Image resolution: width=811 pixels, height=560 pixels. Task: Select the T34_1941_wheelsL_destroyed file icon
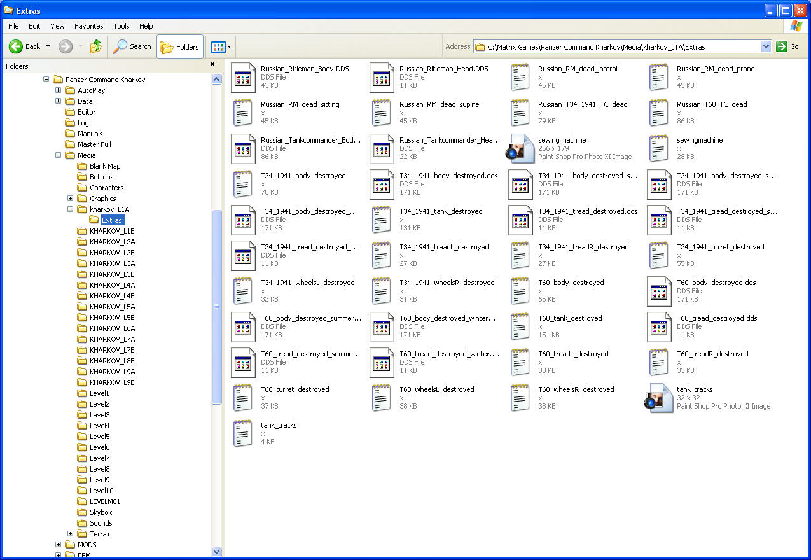pyautogui.click(x=243, y=291)
